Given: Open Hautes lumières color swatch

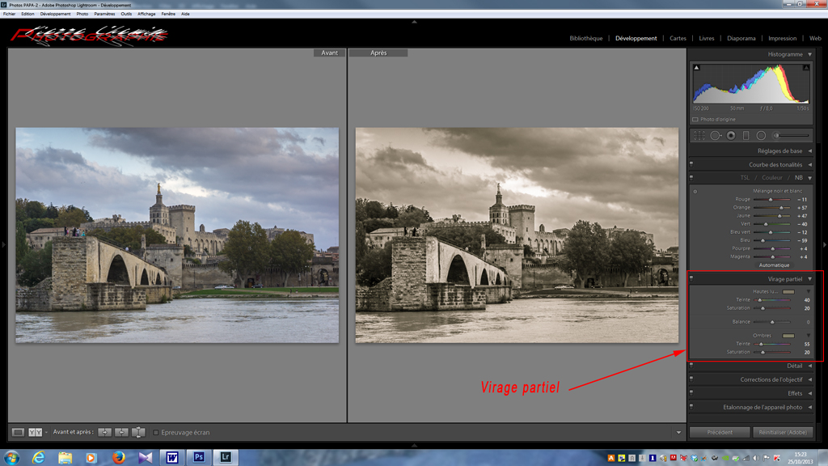Looking at the screenshot, I should tap(788, 291).
